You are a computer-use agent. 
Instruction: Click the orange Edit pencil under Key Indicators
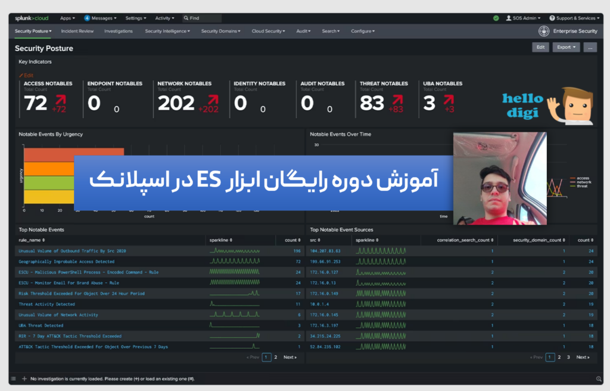tap(26, 75)
